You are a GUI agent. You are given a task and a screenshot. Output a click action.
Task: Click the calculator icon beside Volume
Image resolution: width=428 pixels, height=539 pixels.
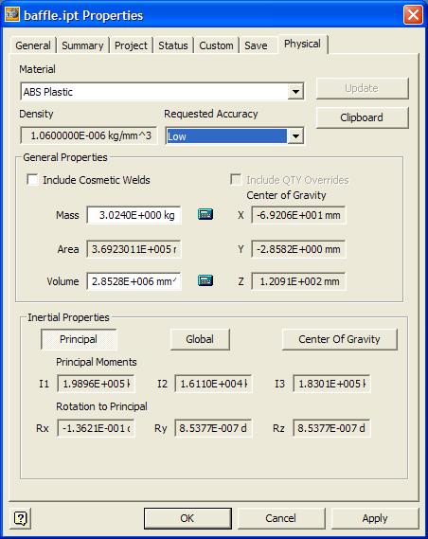205,280
